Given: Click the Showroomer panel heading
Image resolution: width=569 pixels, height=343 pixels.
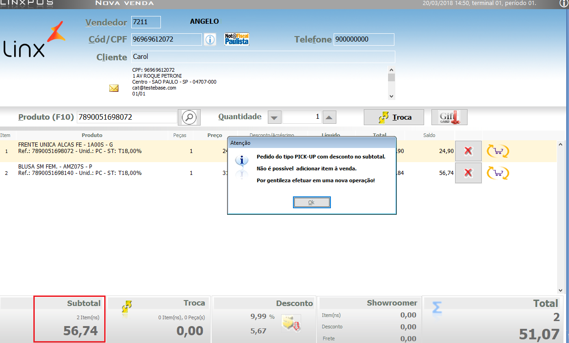Looking at the screenshot, I should click(x=392, y=303).
